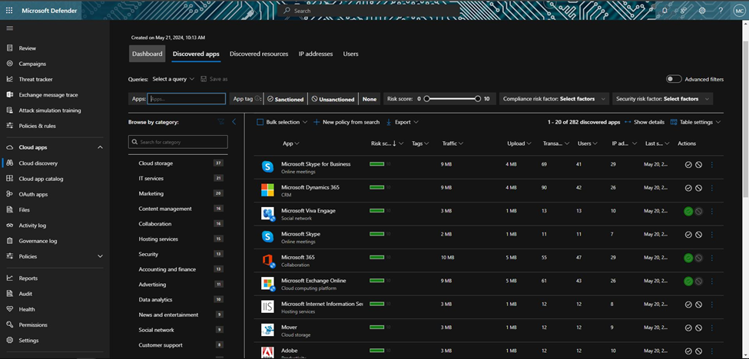Open Settings in sidebar
Image resolution: width=749 pixels, height=359 pixels.
tap(28, 341)
